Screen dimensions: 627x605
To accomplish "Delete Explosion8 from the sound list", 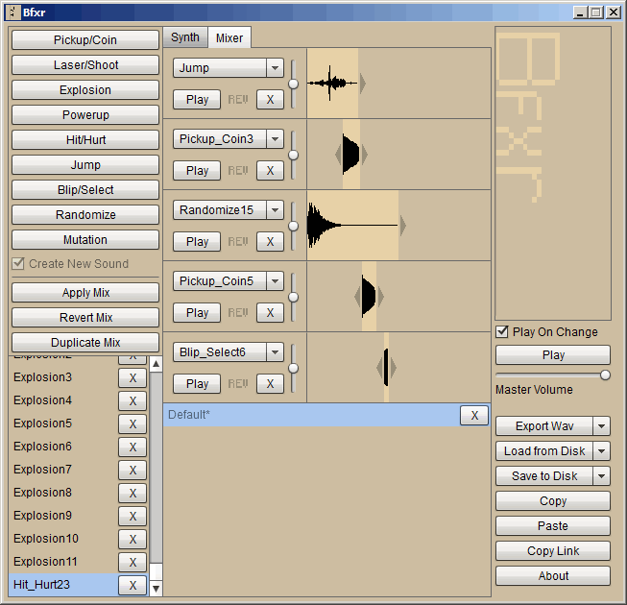I will (133, 493).
